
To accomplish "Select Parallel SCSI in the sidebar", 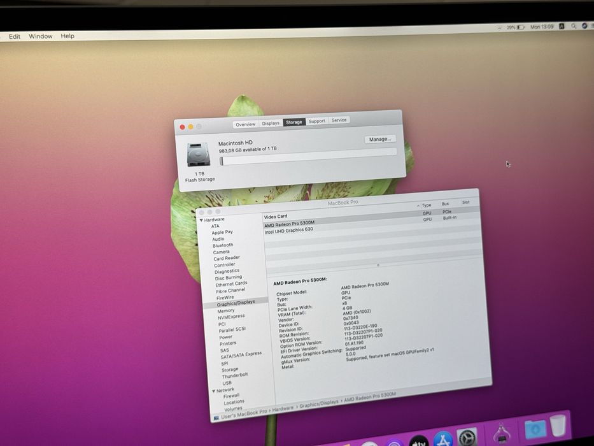I will click(x=232, y=329).
